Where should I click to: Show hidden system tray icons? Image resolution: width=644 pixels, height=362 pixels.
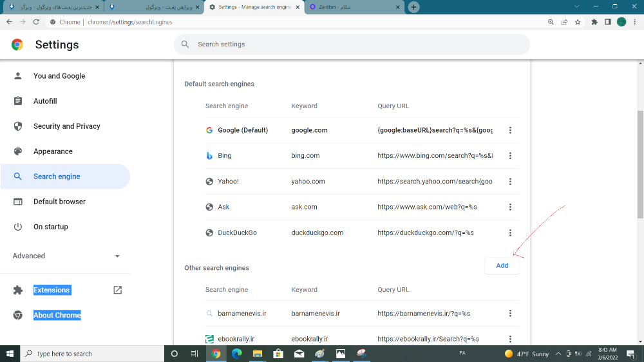click(x=558, y=354)
